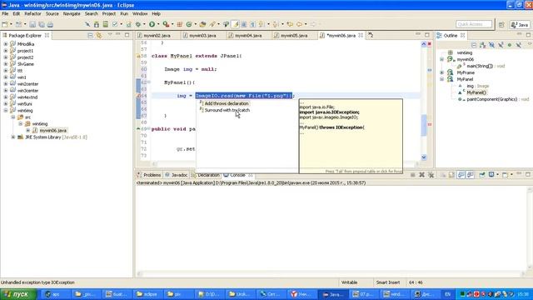This screenshot has width=533, height=300.
Task: Click the green Run button in toolbar
Action: tap(152, 24)
